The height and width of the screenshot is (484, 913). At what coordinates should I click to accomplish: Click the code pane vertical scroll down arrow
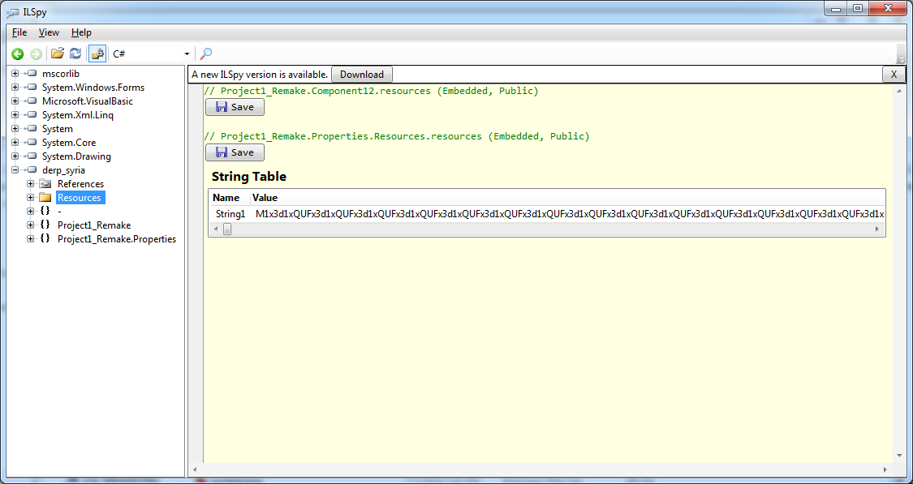[x=899, y=456]
